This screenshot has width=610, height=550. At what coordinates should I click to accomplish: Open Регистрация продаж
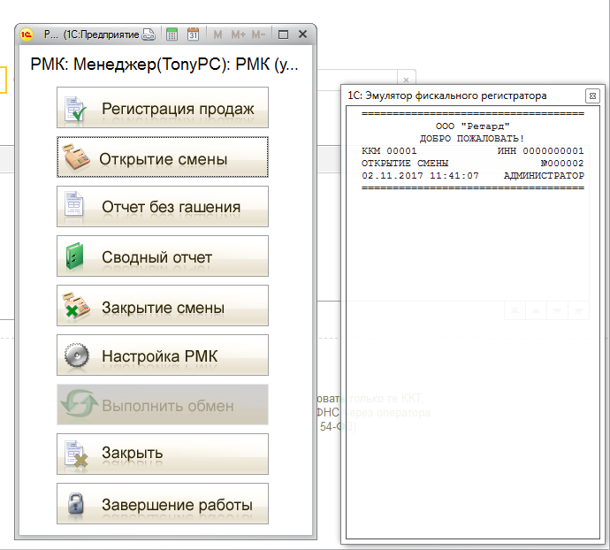(163, 107)
